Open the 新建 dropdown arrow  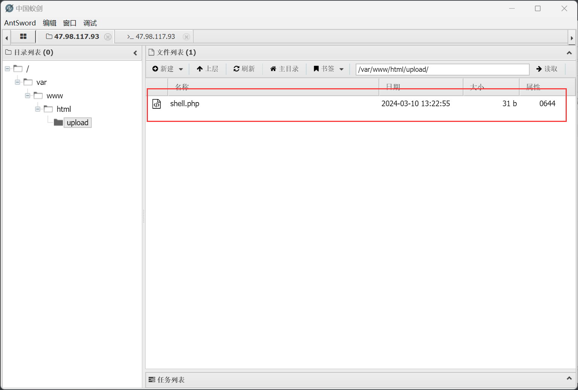[181, 69]
